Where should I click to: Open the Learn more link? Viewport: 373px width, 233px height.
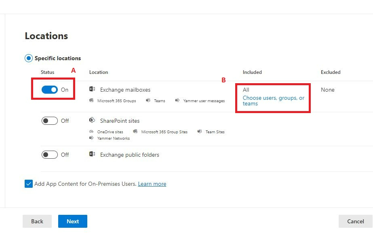point(152,184)
